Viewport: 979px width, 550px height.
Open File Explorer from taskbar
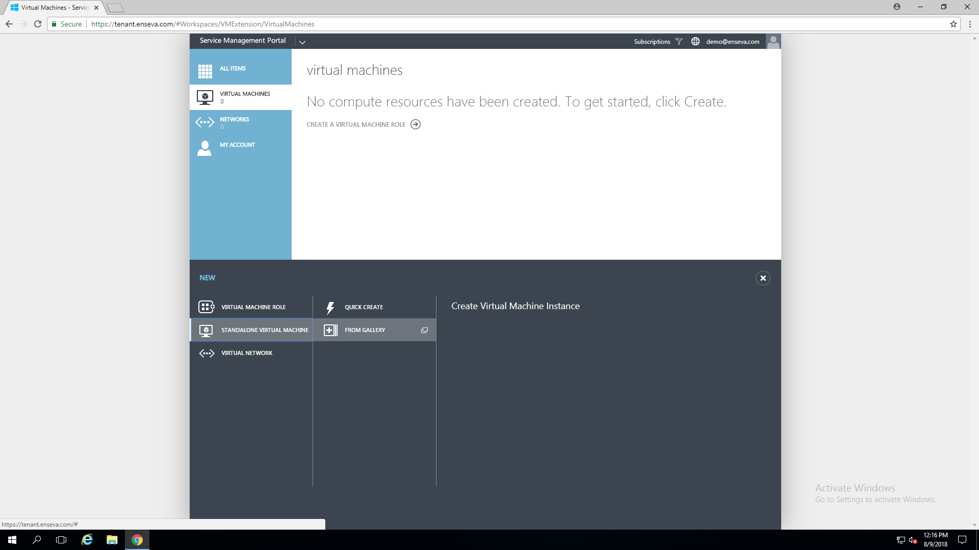(x=112, y=540)
